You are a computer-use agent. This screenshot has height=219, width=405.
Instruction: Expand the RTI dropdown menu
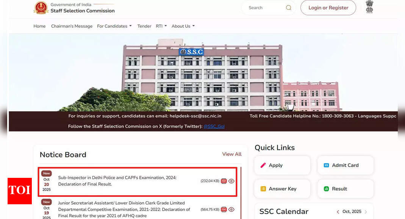click(x=161, y=26)
